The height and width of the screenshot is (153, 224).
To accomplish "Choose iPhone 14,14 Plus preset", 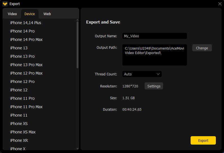I will point(26,23).
